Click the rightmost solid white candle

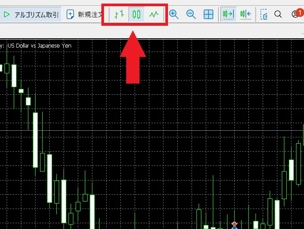coord(292,170)
